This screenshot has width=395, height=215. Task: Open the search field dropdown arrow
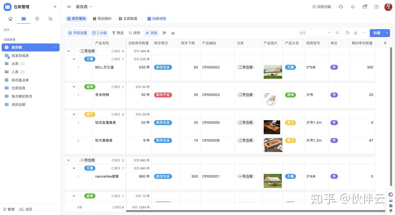pos(329,33)
